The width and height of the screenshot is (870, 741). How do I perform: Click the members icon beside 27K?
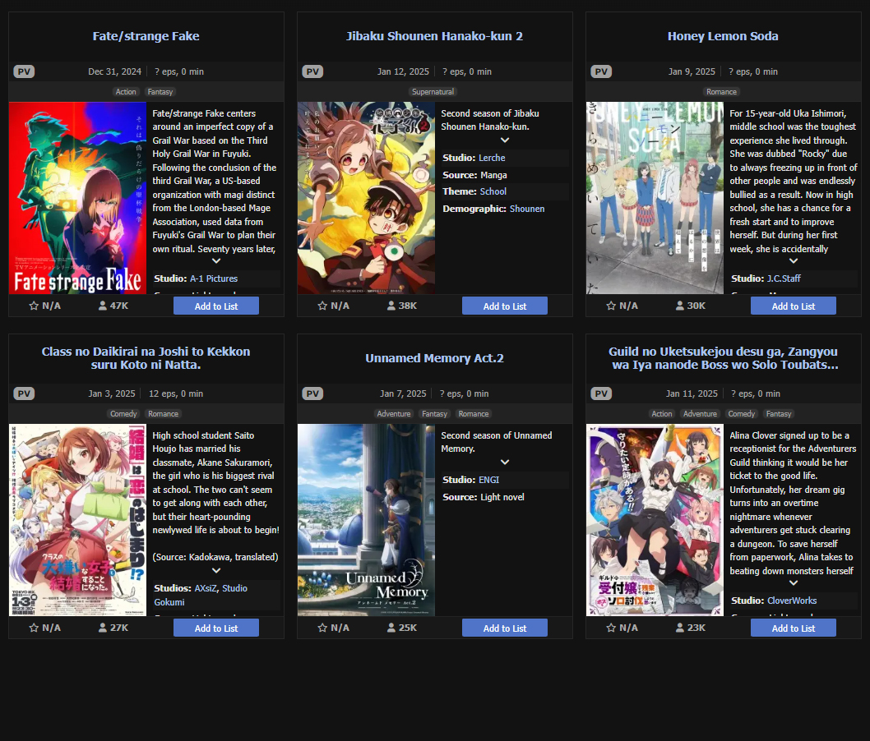pyautogui.click(x=103, y=628)
